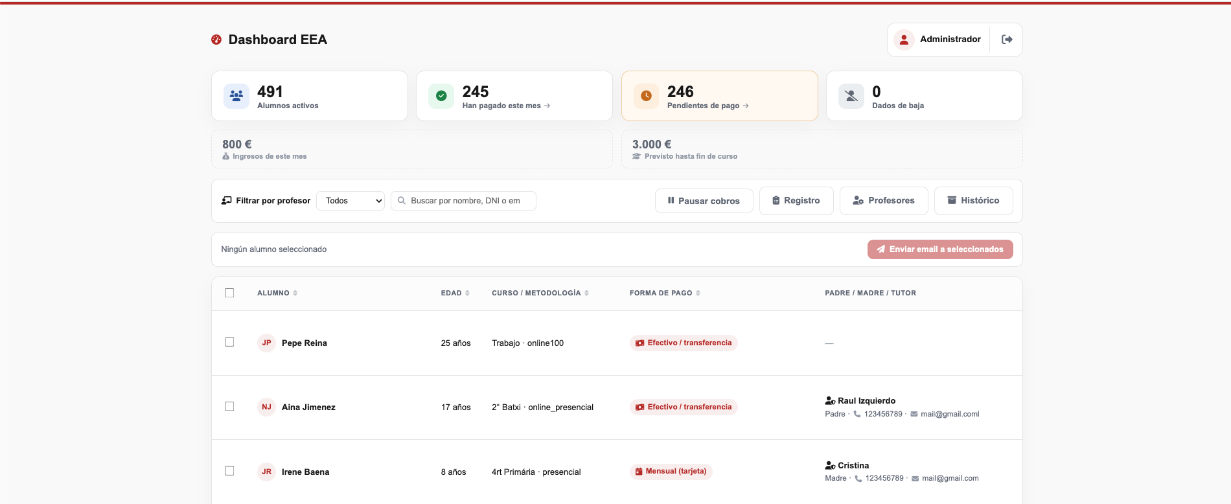Click the green check icon for paid students

click(441, 96)
